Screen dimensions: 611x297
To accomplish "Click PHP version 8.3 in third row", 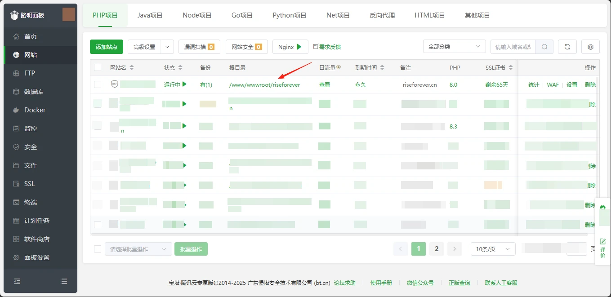I will (x=453, y=127).
